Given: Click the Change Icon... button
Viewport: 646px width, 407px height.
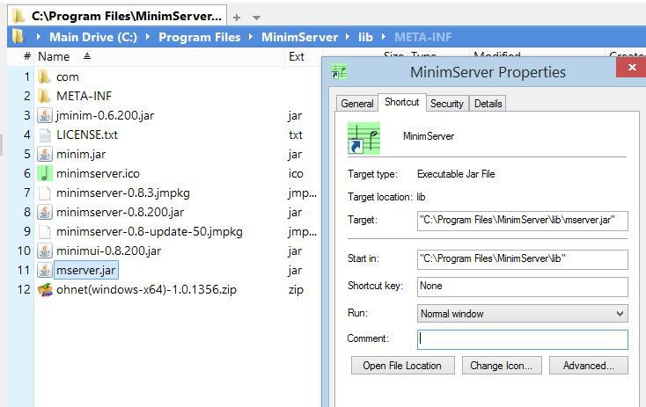Looking at the screenshot, I should [502, 366].
